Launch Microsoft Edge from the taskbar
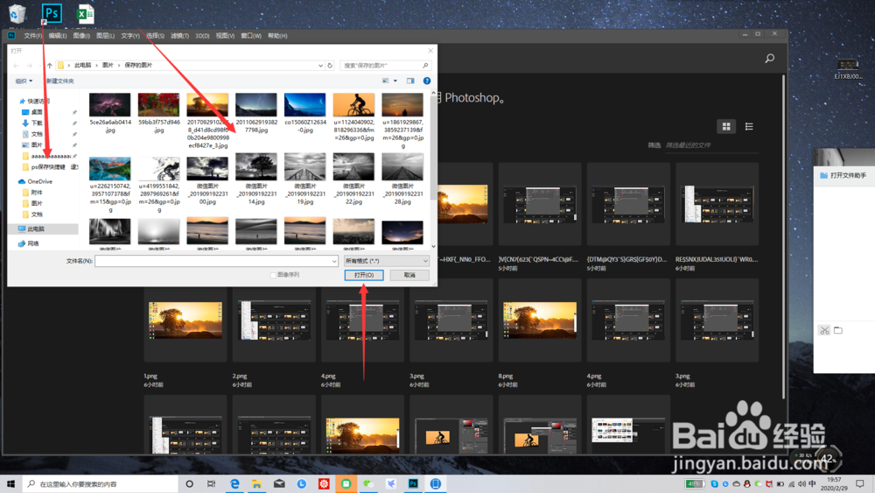The width and height of the screenshot is (875, 493). pyautogui.click(x=234, y=484)
